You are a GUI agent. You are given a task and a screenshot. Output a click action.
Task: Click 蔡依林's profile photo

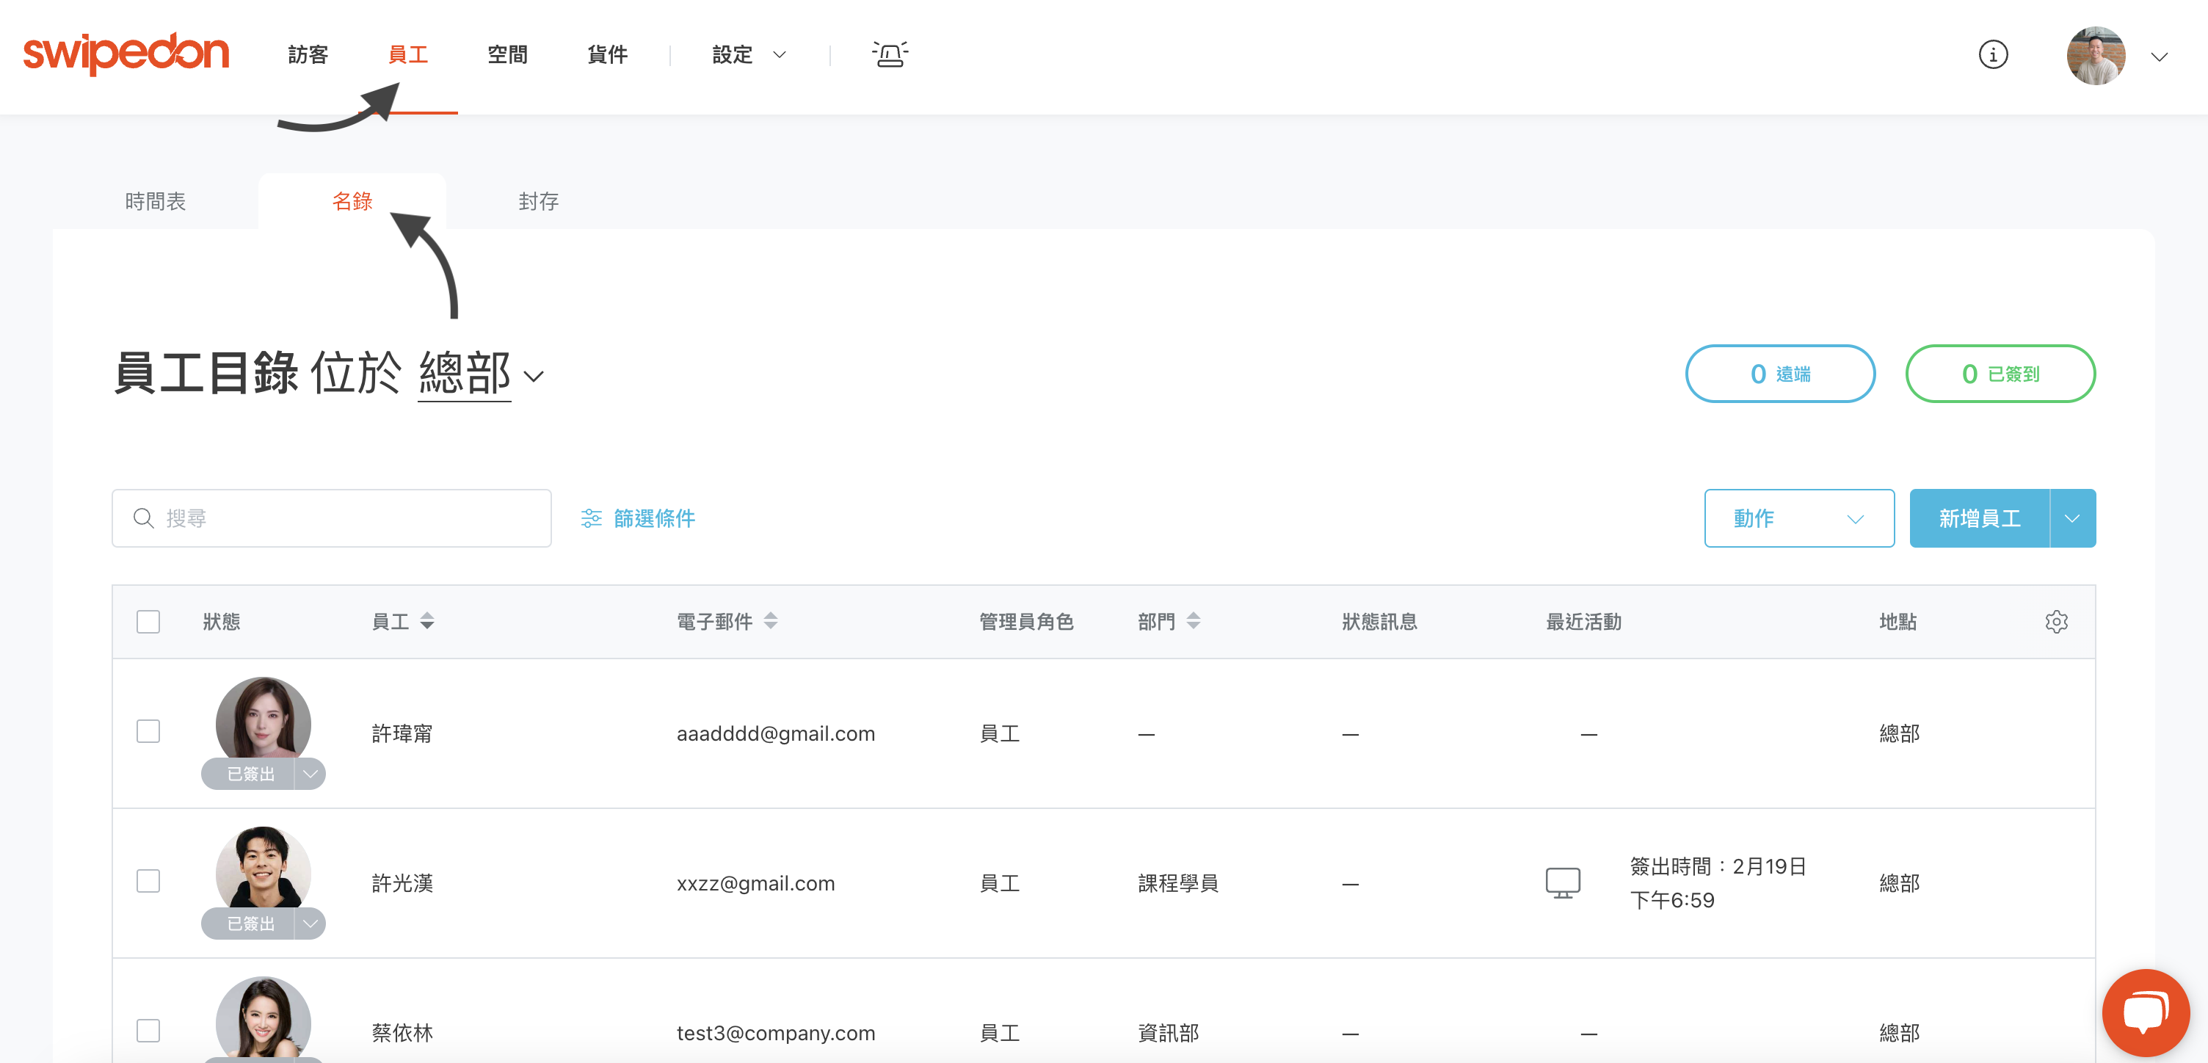click(x=263, y=1018)
